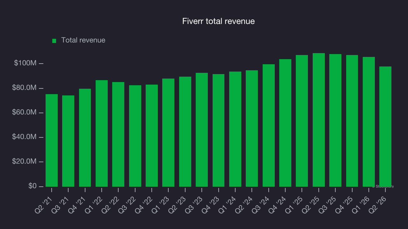The image size is (408, 229).
Task: Select the Q1 '24 revenue bar
Action: [x=235, y=129]
